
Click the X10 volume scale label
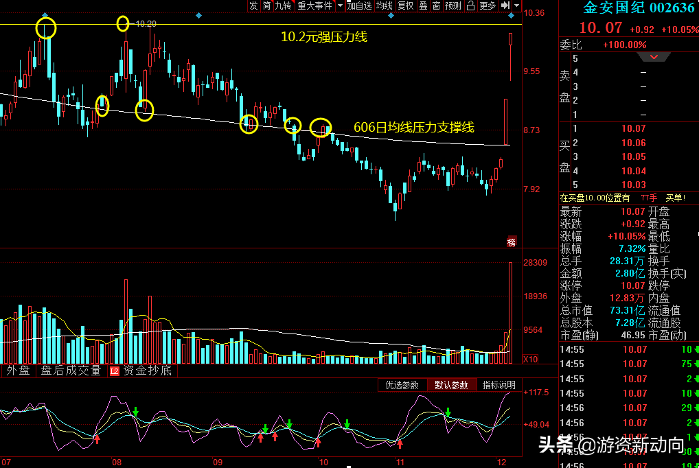click(530, 360)
